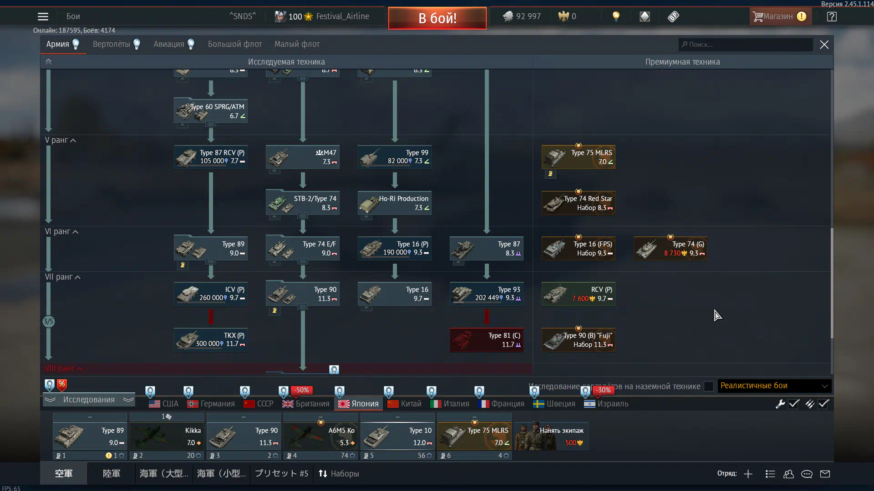
Task: Select Швеция nation tab
Action: click(554, 404)
